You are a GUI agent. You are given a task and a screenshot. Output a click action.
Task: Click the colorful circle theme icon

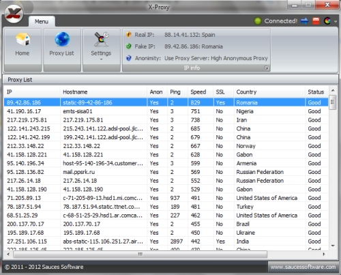point(327,21)
